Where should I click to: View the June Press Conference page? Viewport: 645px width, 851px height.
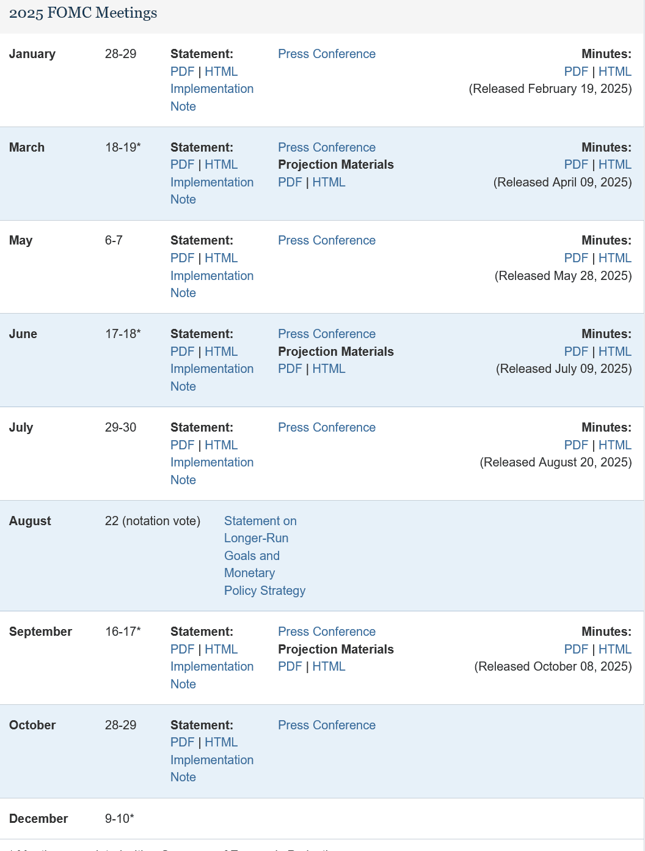pyautogui.click(x=326, y=334)
